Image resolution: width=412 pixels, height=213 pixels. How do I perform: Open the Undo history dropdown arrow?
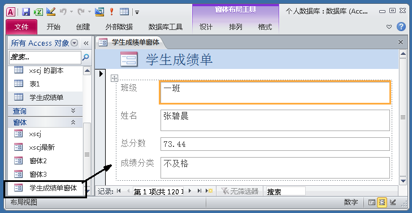[71, 12]
